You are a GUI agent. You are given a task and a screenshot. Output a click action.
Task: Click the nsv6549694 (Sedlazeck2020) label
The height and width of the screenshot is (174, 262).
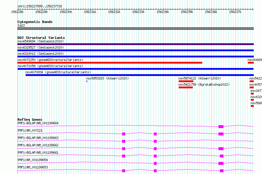tap(41, 41)
